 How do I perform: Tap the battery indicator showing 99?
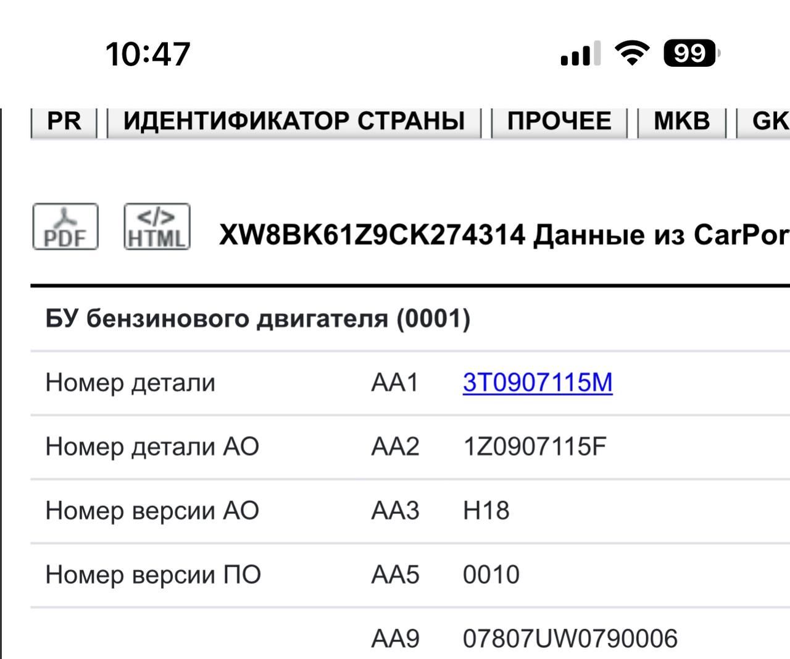(691, 53)
